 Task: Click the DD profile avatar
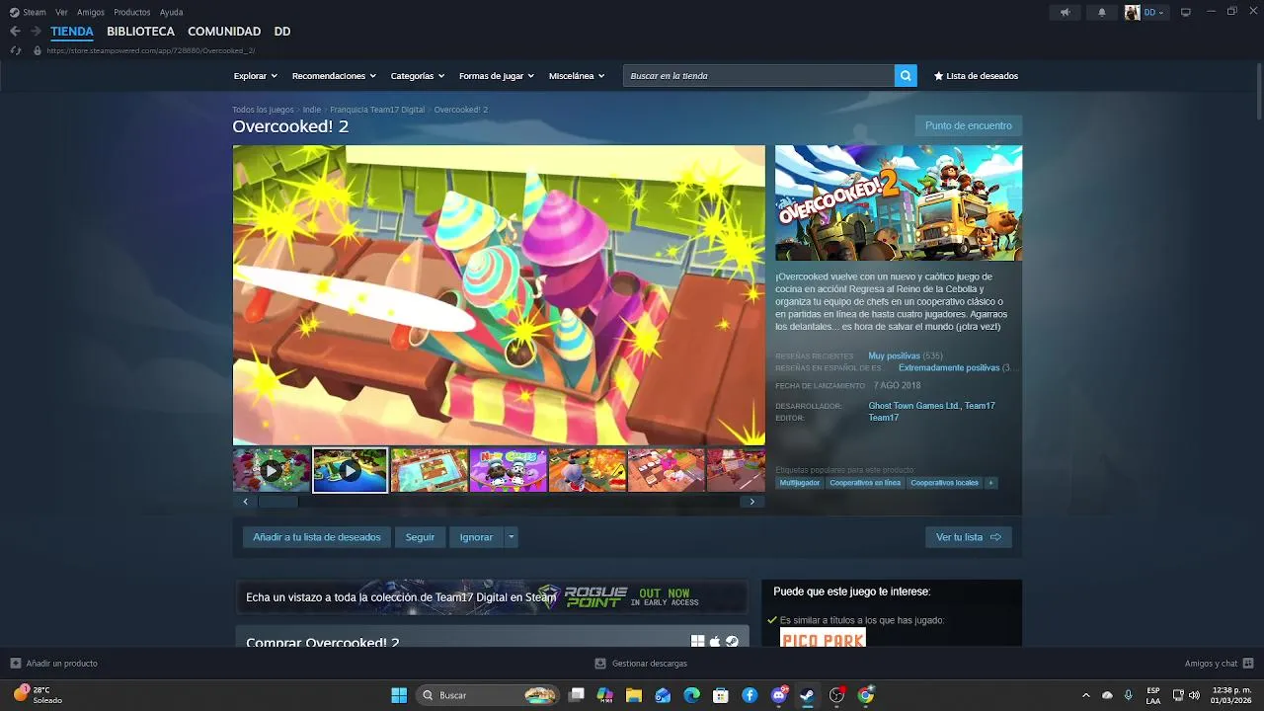click(x=1133, y=12)
